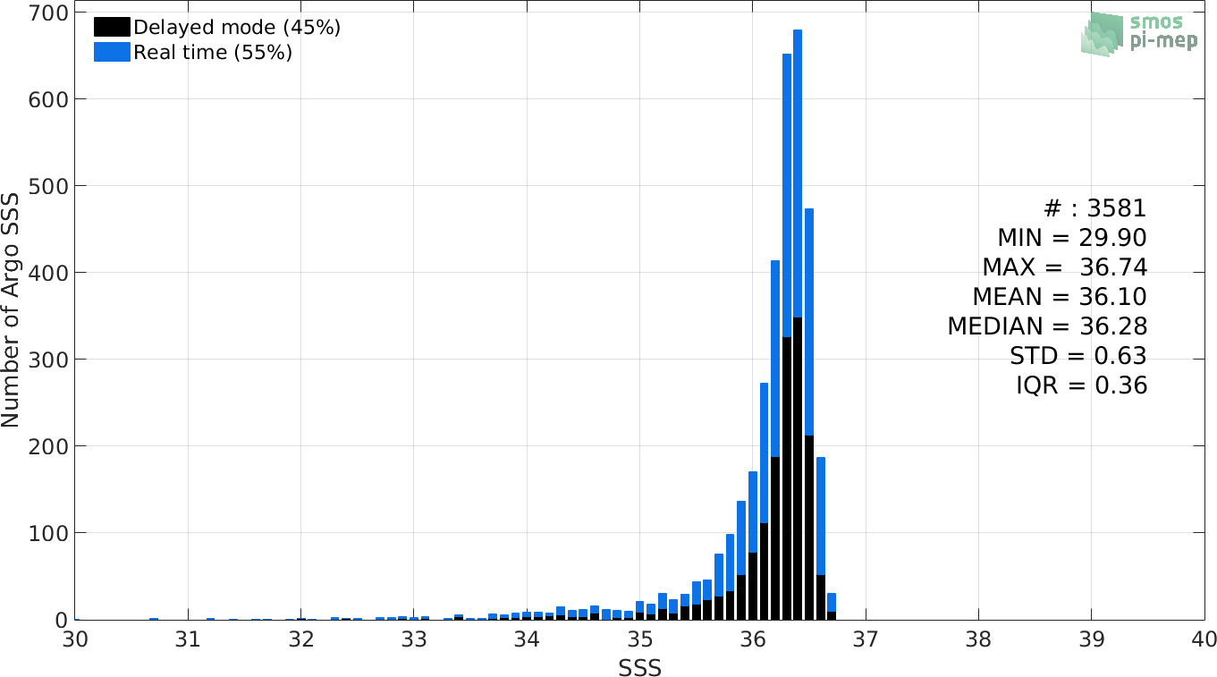
Task: Click the y-axis tick label 500
Action: pos(48,186)
